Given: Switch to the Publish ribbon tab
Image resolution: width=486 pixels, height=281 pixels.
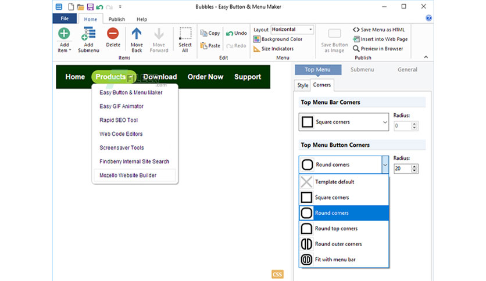Looking at the screenshot, I should coord(116,19).
